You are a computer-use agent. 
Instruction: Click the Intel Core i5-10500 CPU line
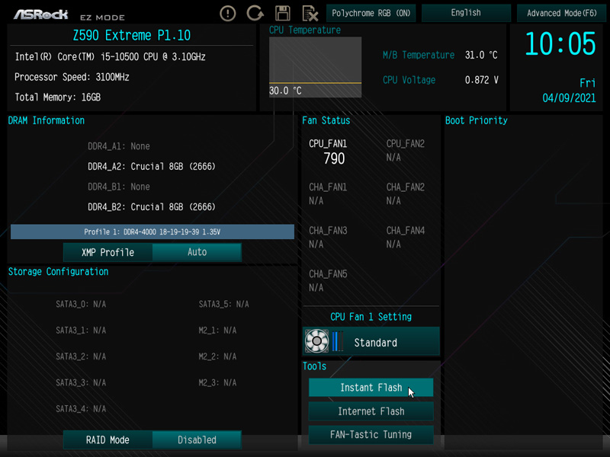[x=110, y=57]
